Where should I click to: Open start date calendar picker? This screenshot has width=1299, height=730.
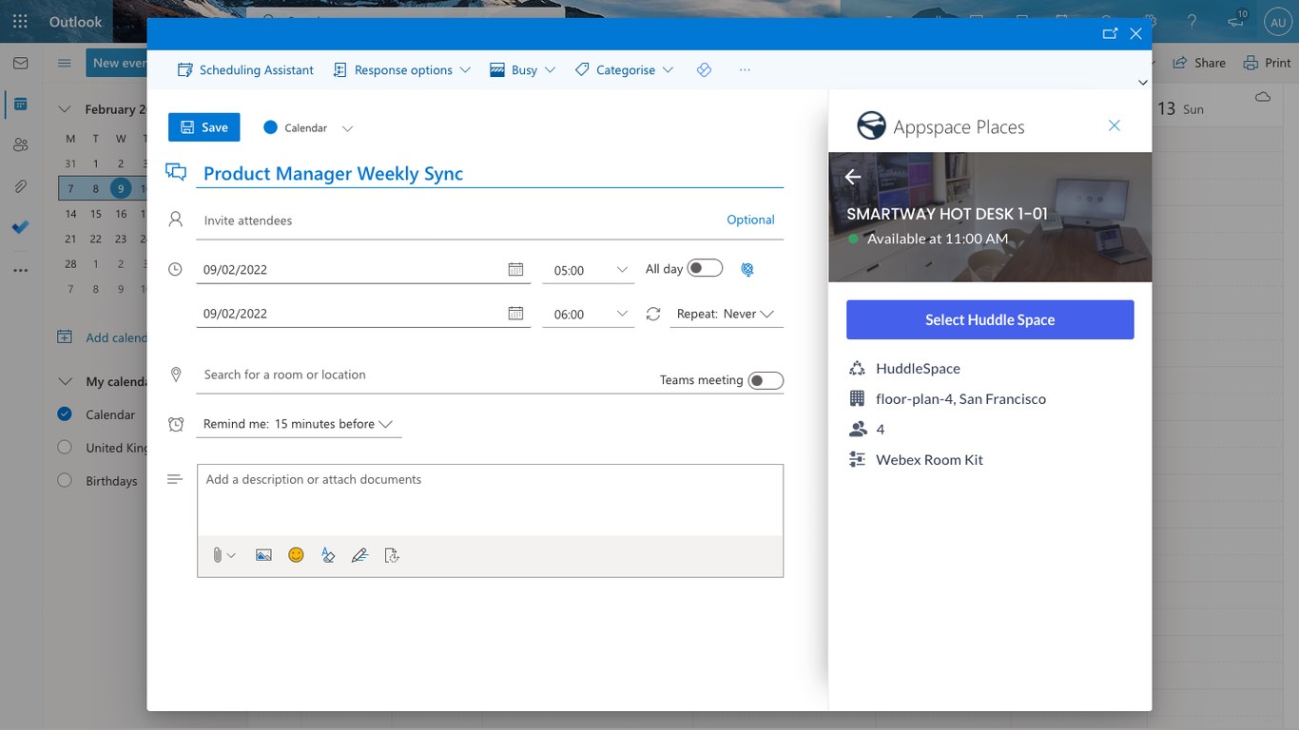pos(515,269)
